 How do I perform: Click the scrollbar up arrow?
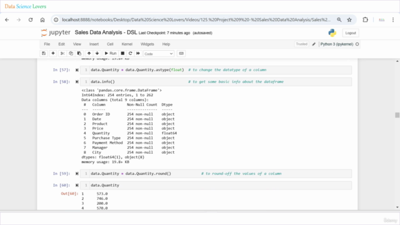pyautogui.click(x=397, y=61)
